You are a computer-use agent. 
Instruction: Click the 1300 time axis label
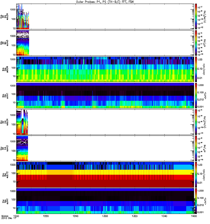pyautogui.click(x=105, y=216)
